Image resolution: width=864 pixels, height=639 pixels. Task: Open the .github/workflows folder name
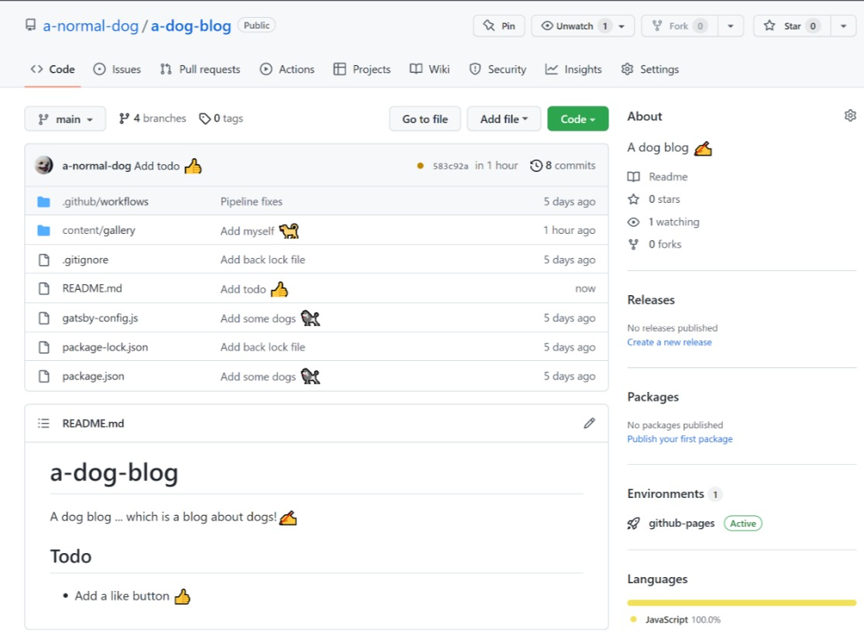click(105, 201)
